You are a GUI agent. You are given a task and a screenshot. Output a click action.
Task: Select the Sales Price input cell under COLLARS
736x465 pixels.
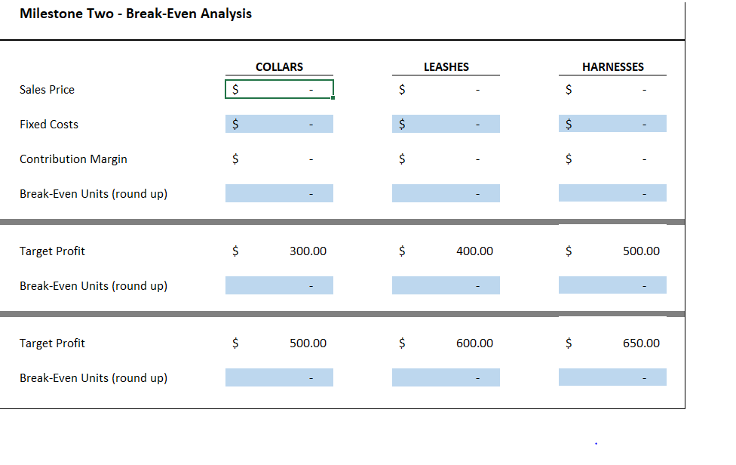click(279, 89)
